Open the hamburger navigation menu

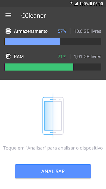pos(8,15)
